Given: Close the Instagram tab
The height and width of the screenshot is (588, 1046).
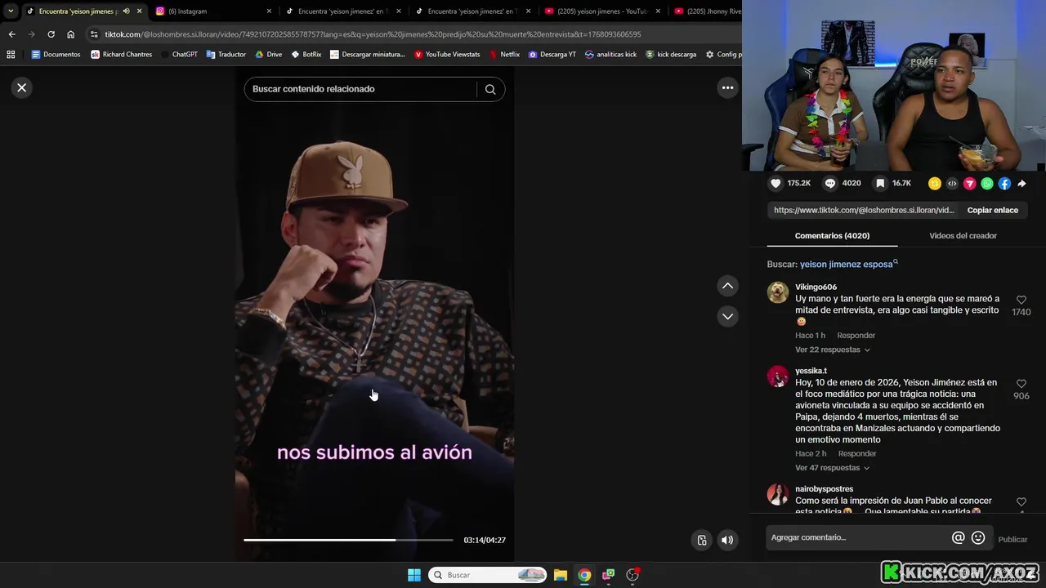Looking at the screenshot, I should [x=269, y=11].
